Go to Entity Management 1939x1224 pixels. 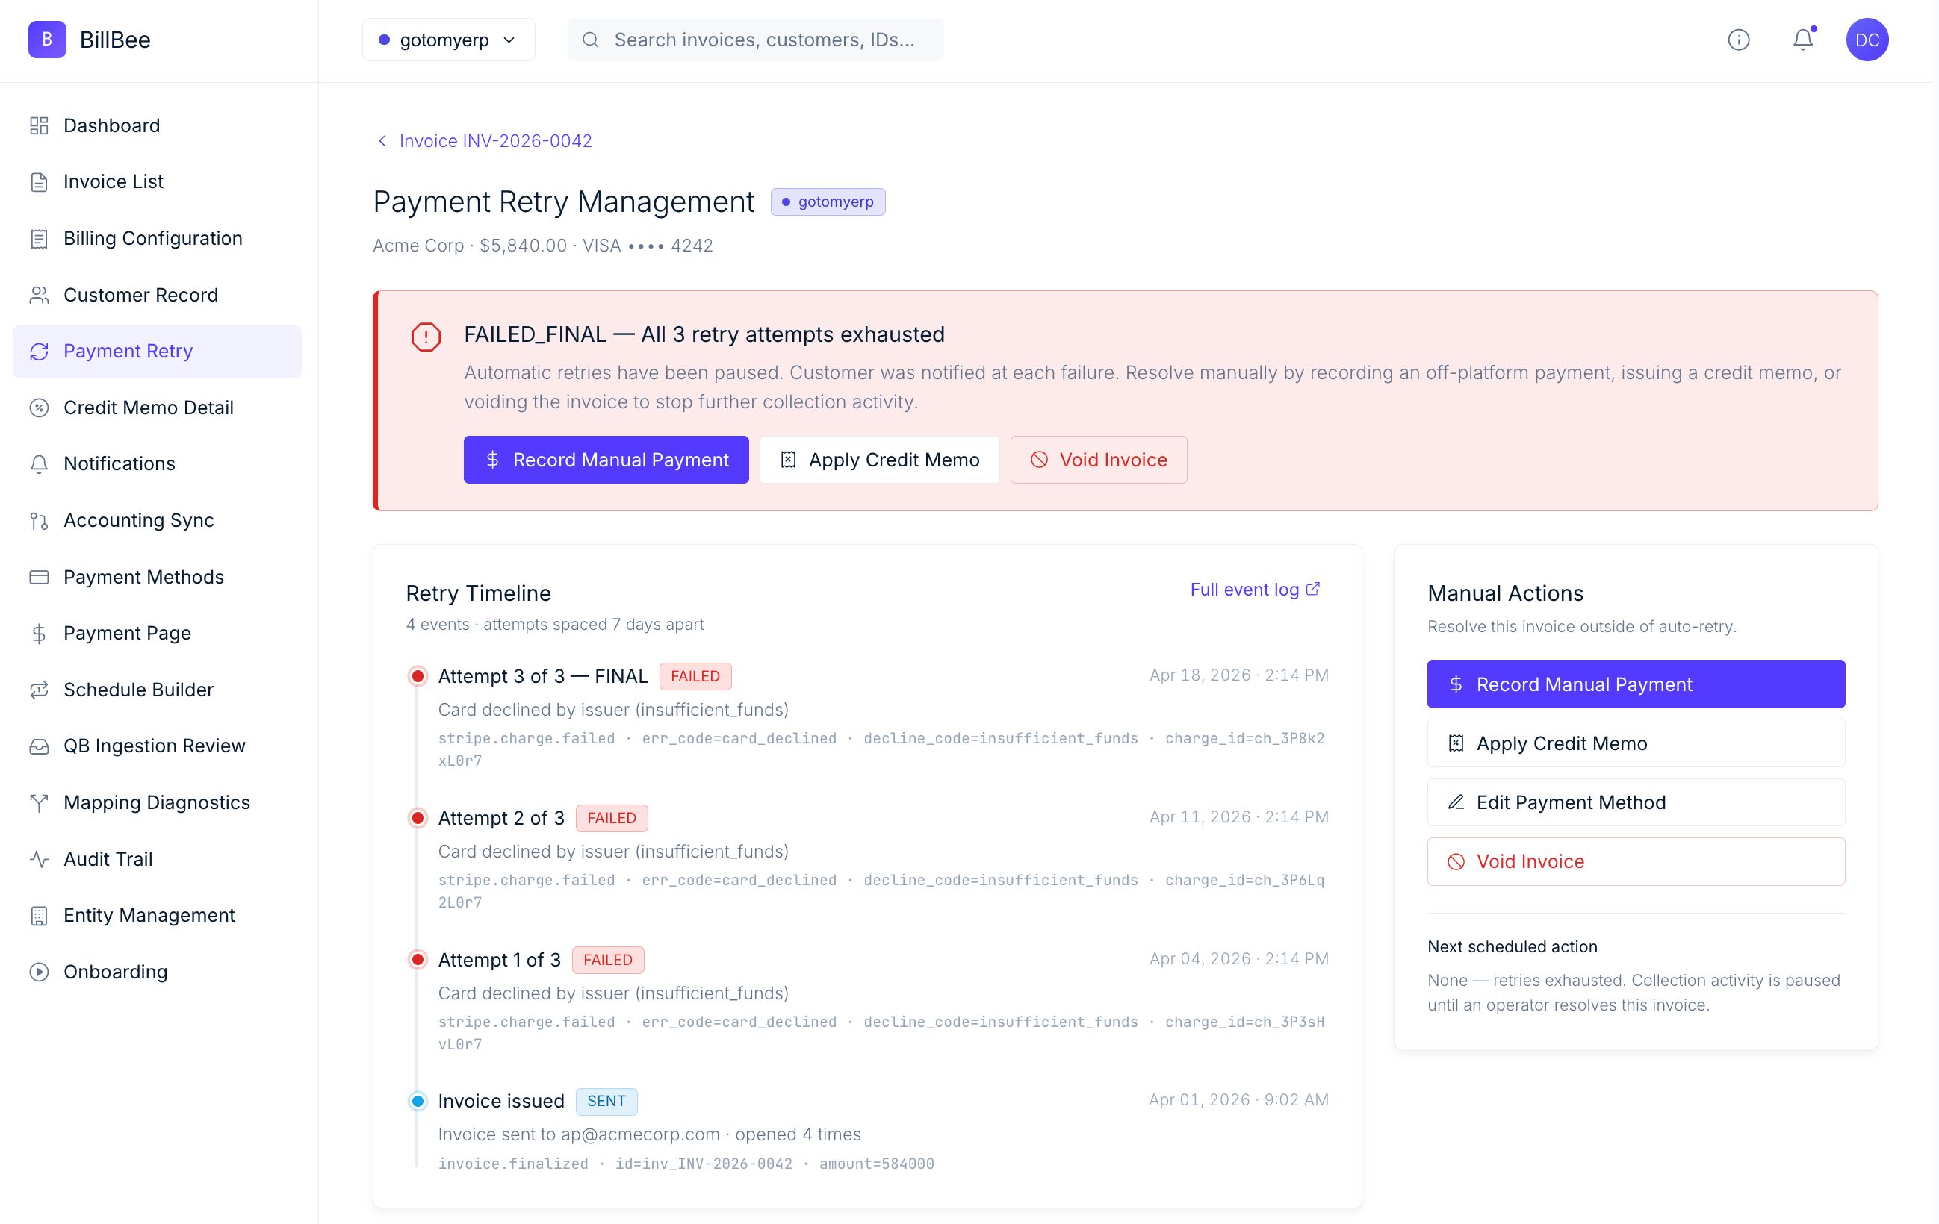(157, 915)
